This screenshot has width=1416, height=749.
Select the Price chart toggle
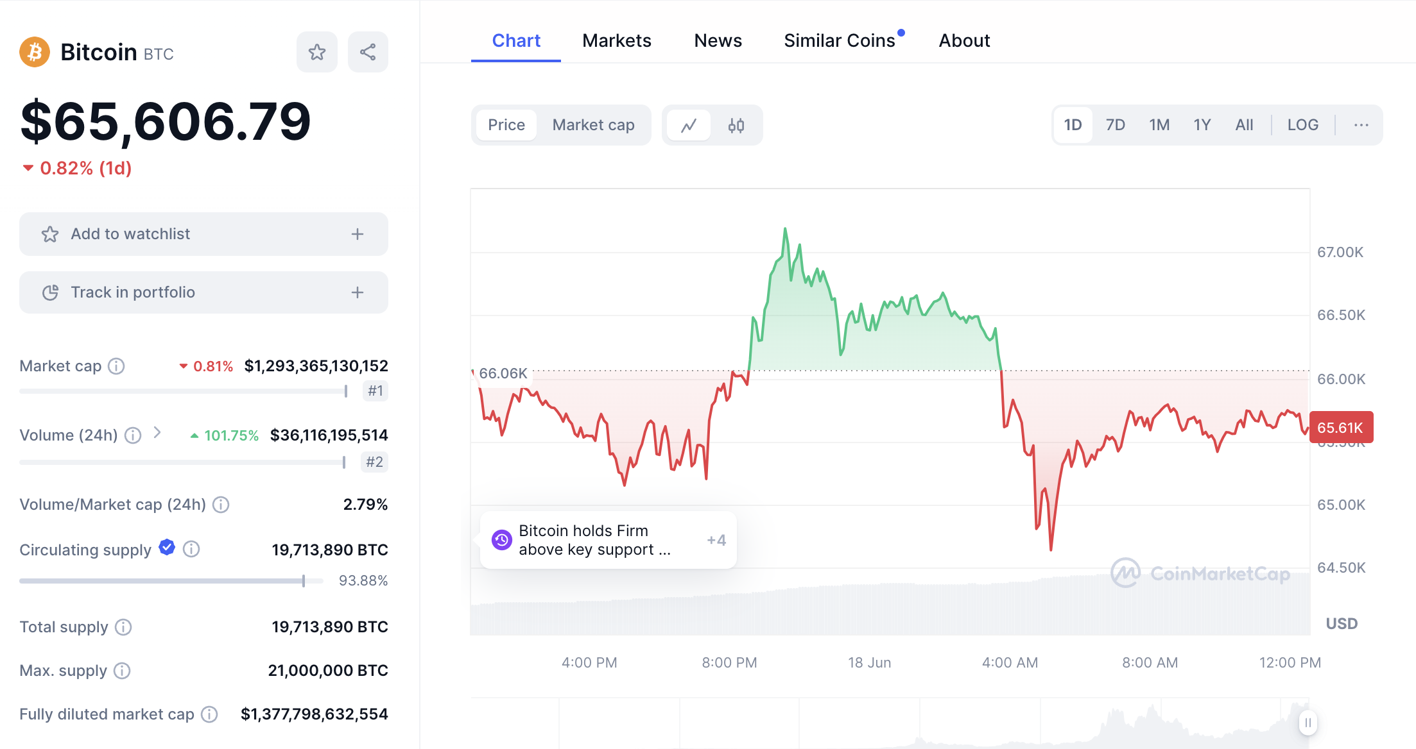506,125
